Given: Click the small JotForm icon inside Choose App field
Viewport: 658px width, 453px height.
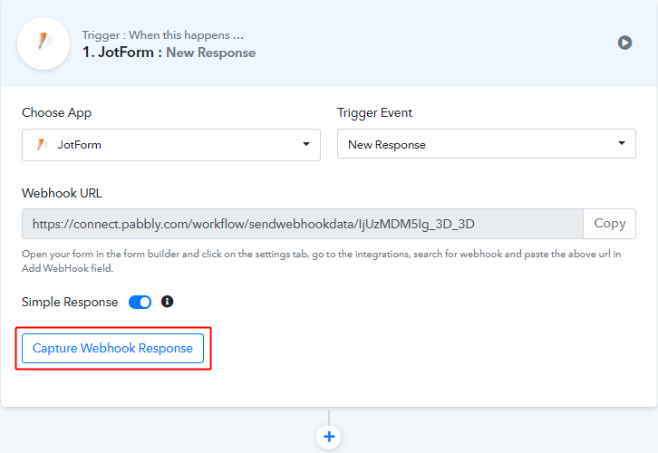Looking at the screenshot, I should [x=42, y=144].
